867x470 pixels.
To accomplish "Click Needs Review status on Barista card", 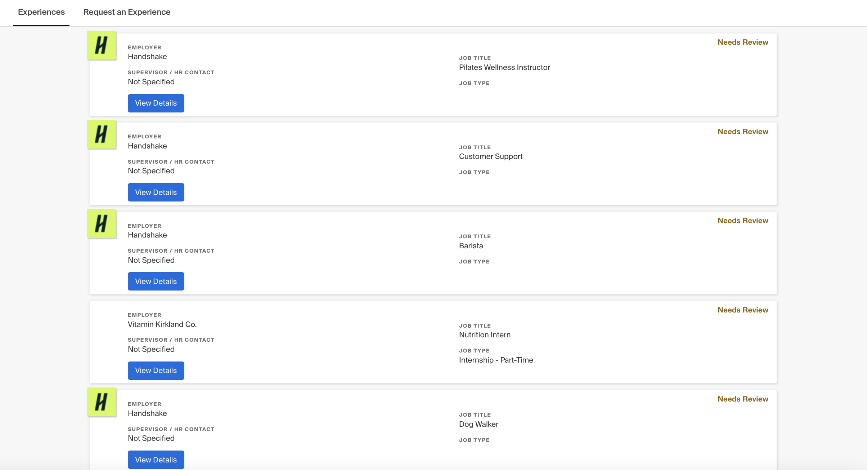I will tap(743, 221).
